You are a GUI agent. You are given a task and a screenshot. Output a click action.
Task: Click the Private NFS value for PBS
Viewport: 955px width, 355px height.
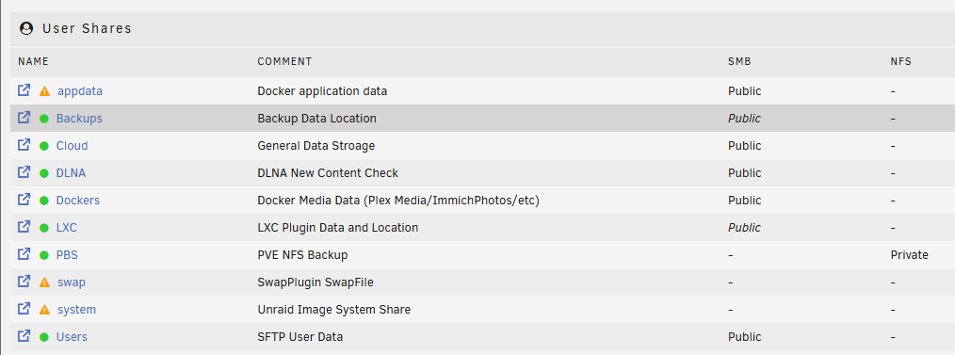(x=909, y=254)
